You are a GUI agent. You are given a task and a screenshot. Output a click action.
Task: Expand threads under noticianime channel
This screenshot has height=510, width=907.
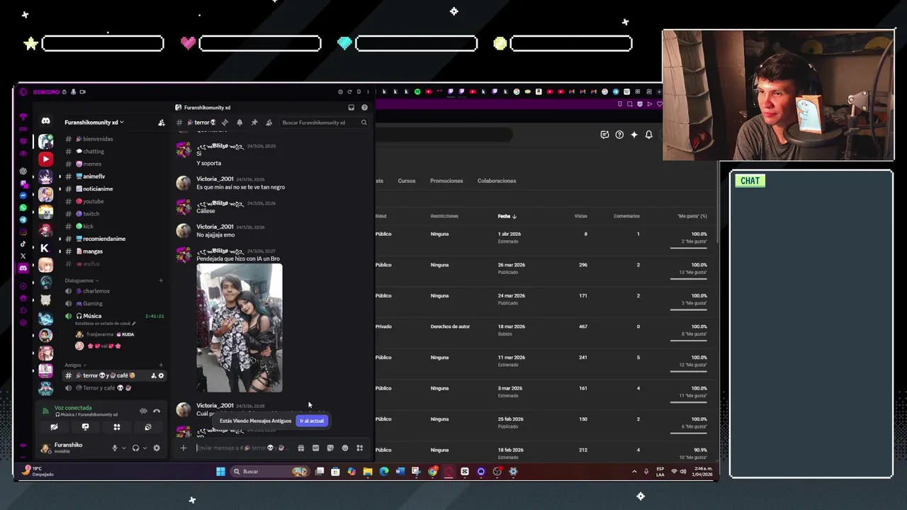60,189
